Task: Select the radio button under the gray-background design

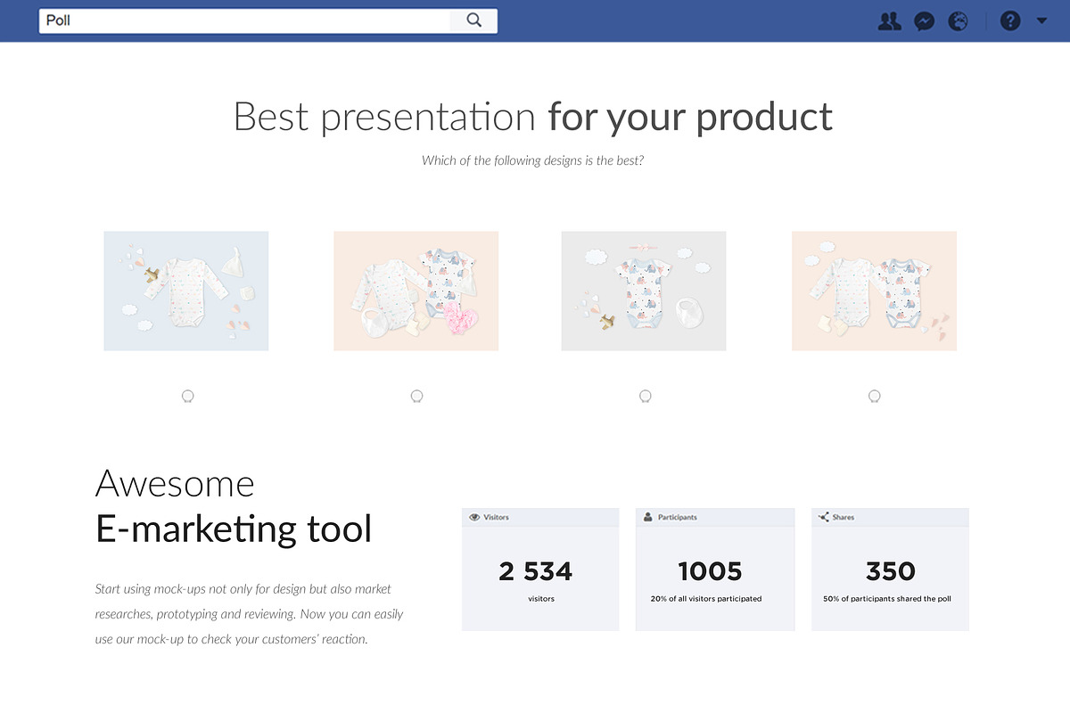Action: [646, 397]
